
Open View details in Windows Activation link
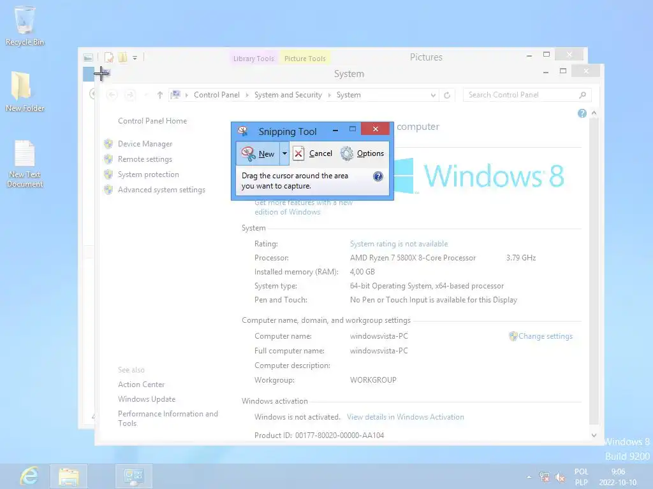pyautogui.click(x=405, y=417)
